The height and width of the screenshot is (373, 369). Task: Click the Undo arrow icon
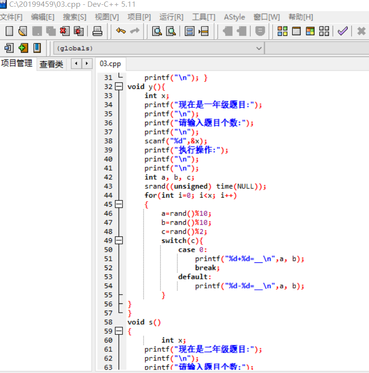[121, 31]
